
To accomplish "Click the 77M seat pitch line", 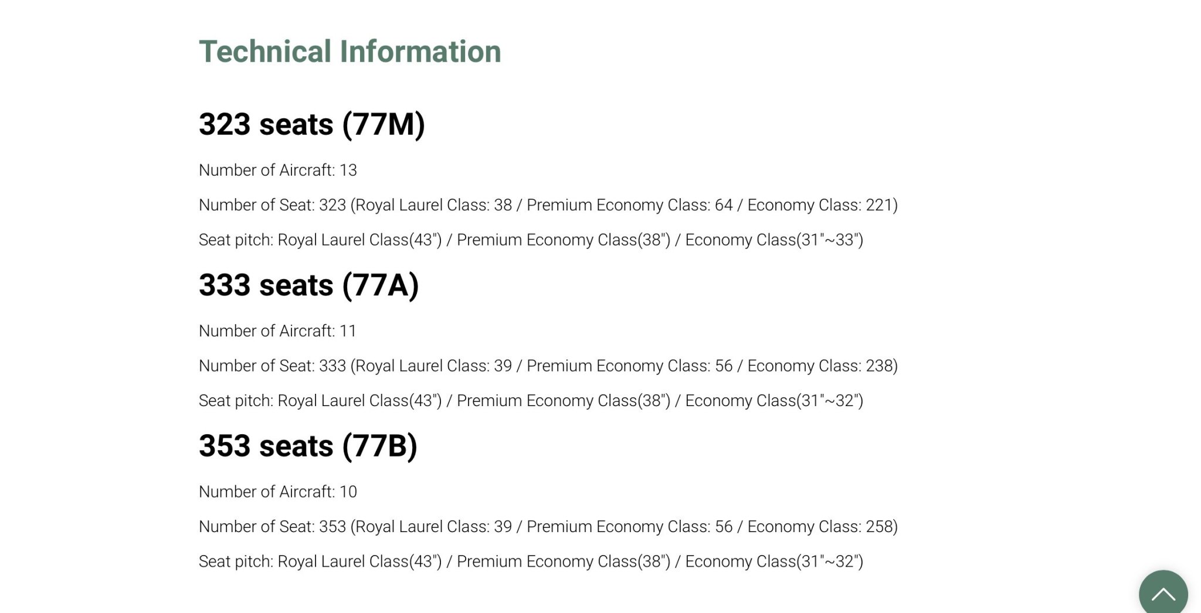I will click(531, 240).
